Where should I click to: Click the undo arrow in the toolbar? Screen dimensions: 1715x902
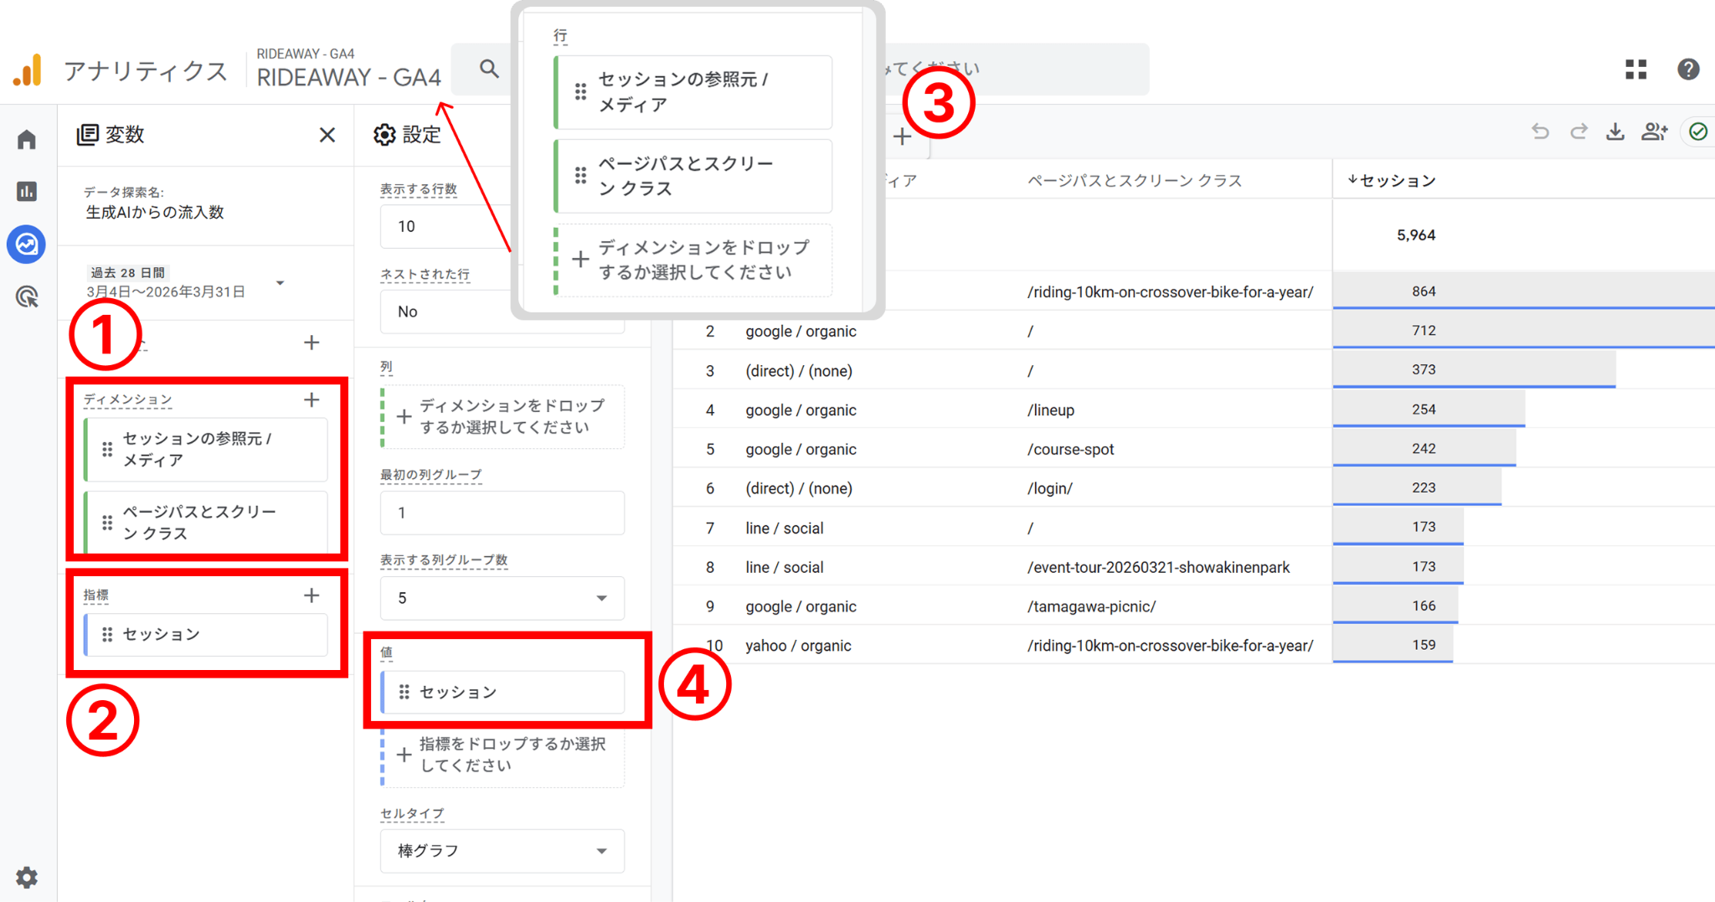(x=1541, y=131)
